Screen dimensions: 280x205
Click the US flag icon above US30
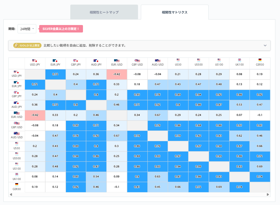(178, 60)
